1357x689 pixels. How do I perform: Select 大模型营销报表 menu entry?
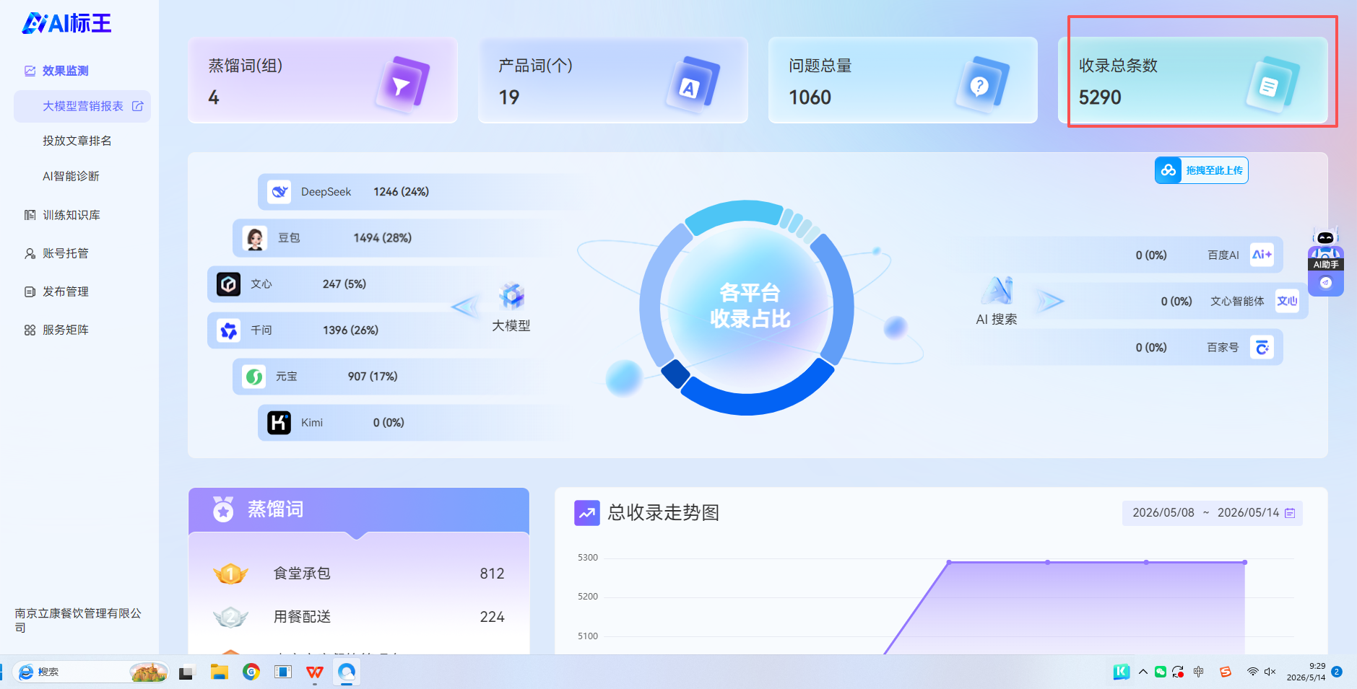tap(82, 106)
